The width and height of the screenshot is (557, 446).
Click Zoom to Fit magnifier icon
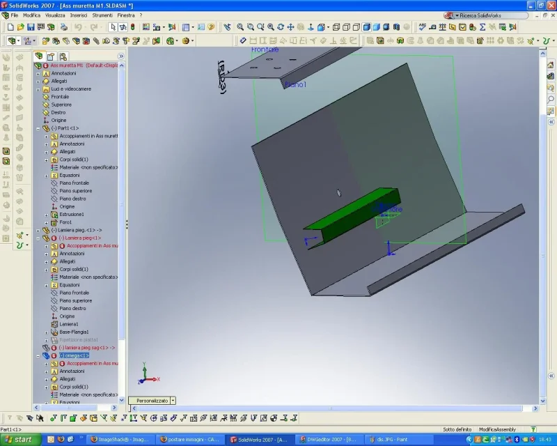[240, 27]
